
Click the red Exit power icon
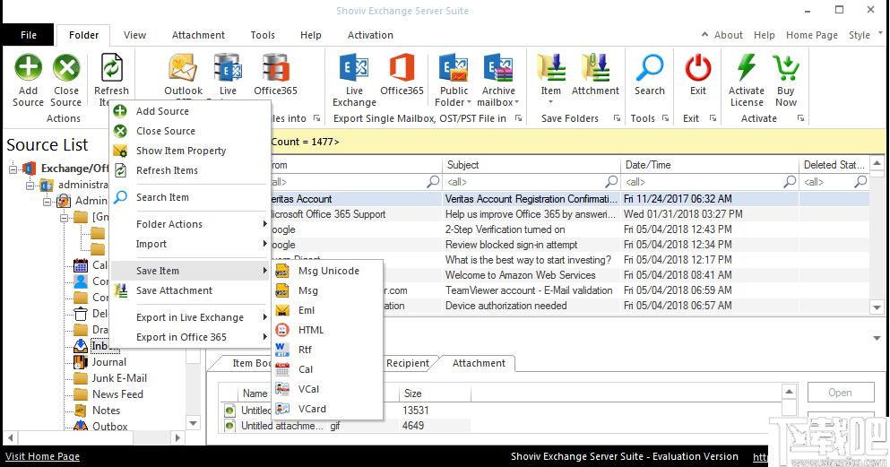(697, 68)
